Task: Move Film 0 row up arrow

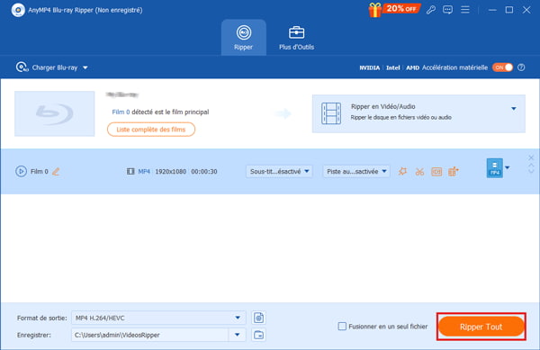Action: point(531,166)
